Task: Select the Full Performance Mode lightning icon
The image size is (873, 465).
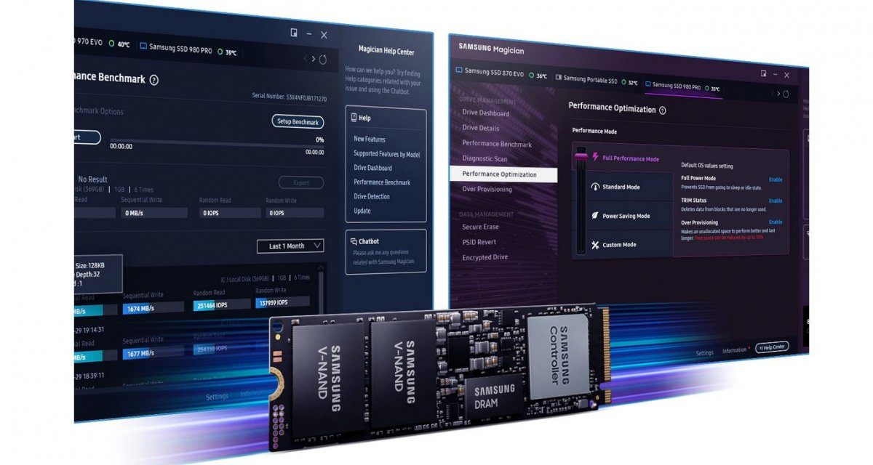Action: tap(594, 156)
